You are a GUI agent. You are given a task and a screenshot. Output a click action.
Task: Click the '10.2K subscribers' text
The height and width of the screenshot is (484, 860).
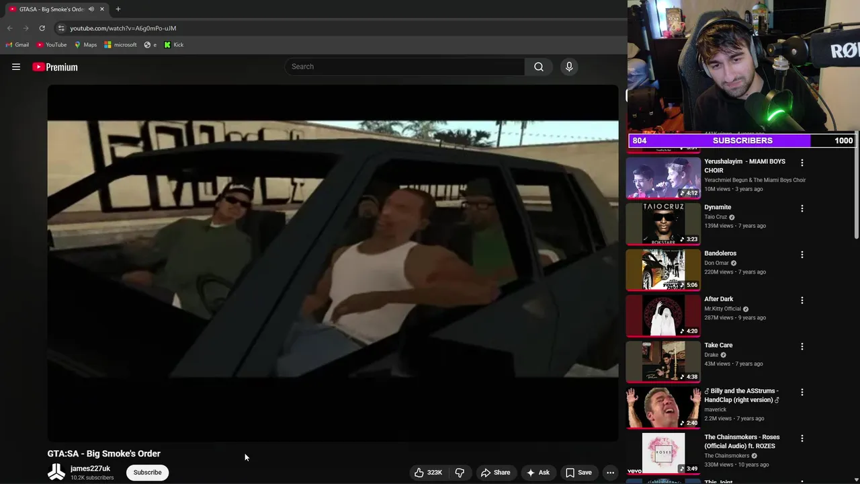[92, 478]
